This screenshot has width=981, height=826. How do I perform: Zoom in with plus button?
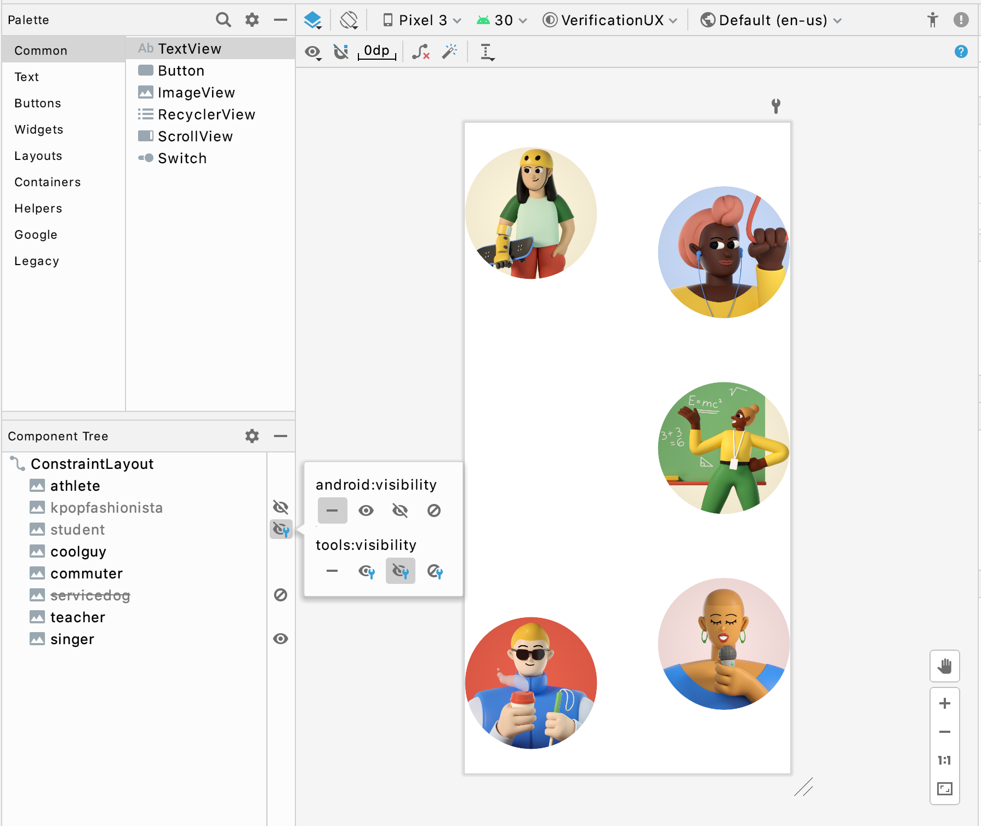tap(945, 703)
